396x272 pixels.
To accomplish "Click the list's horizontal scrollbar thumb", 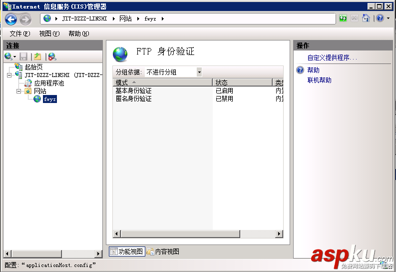I will 180,234.
